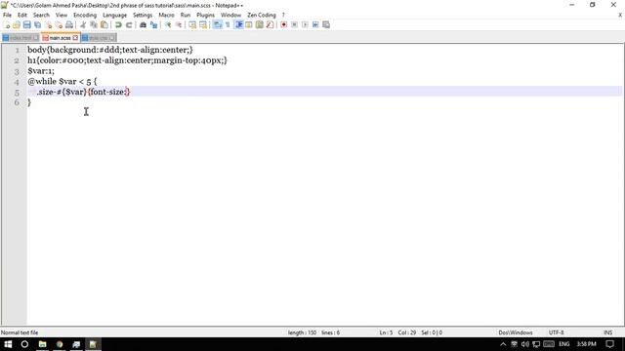Image resolution: width=625 pixels, height=351 pixels.
Task: Open function list toolbar icon
Action: [270, 24]
